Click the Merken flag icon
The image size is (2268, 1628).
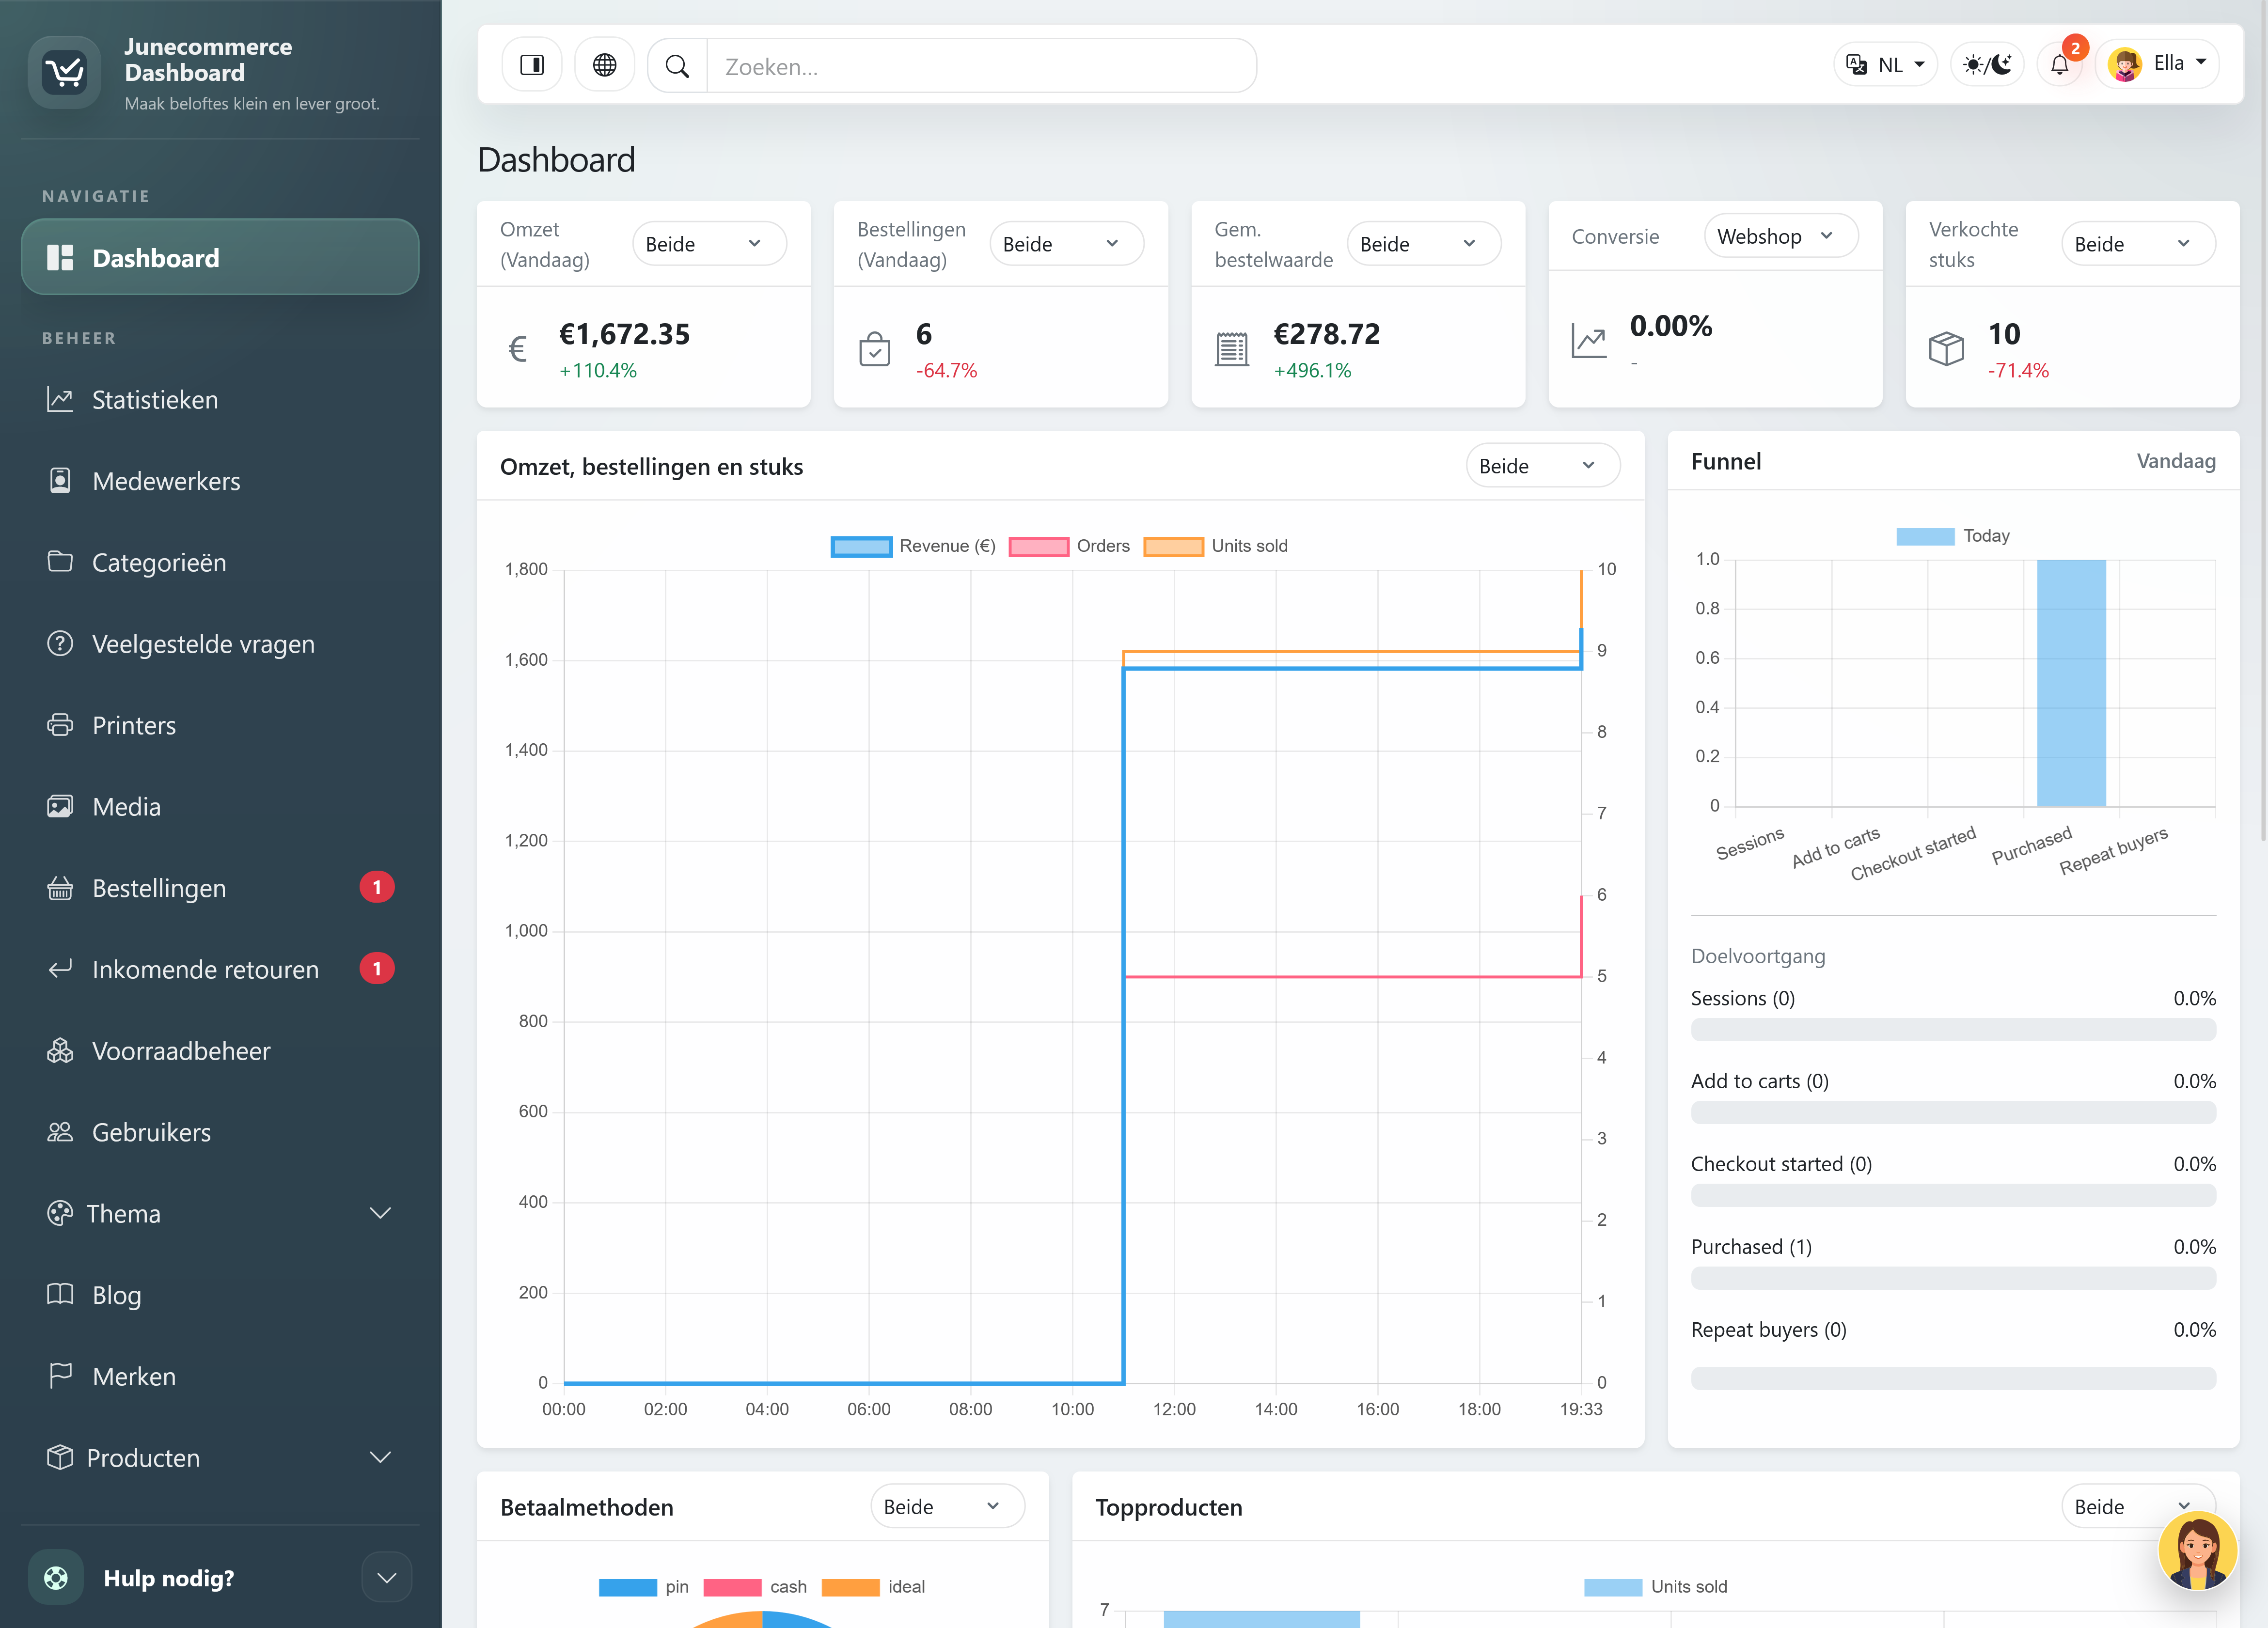(x=60, y=1376)
